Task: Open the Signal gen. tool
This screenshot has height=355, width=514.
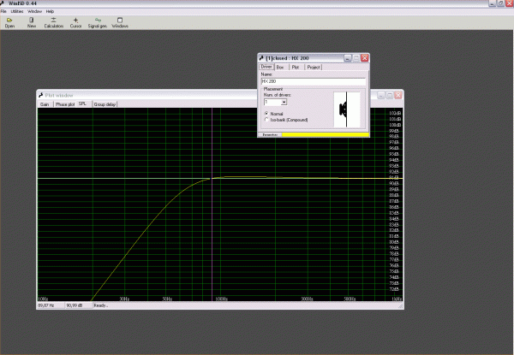Action: tap(97, 21)
